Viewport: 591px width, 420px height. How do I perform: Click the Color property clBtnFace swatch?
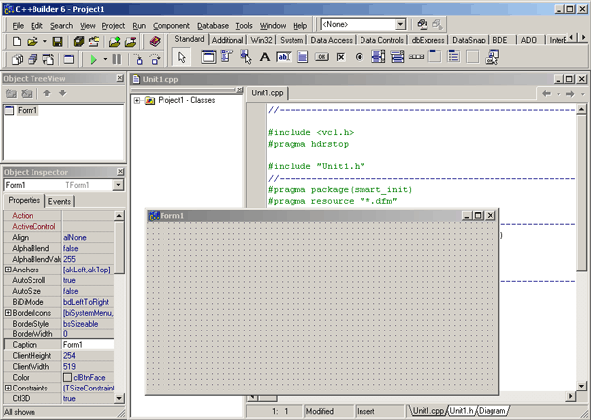pos(67,377)
